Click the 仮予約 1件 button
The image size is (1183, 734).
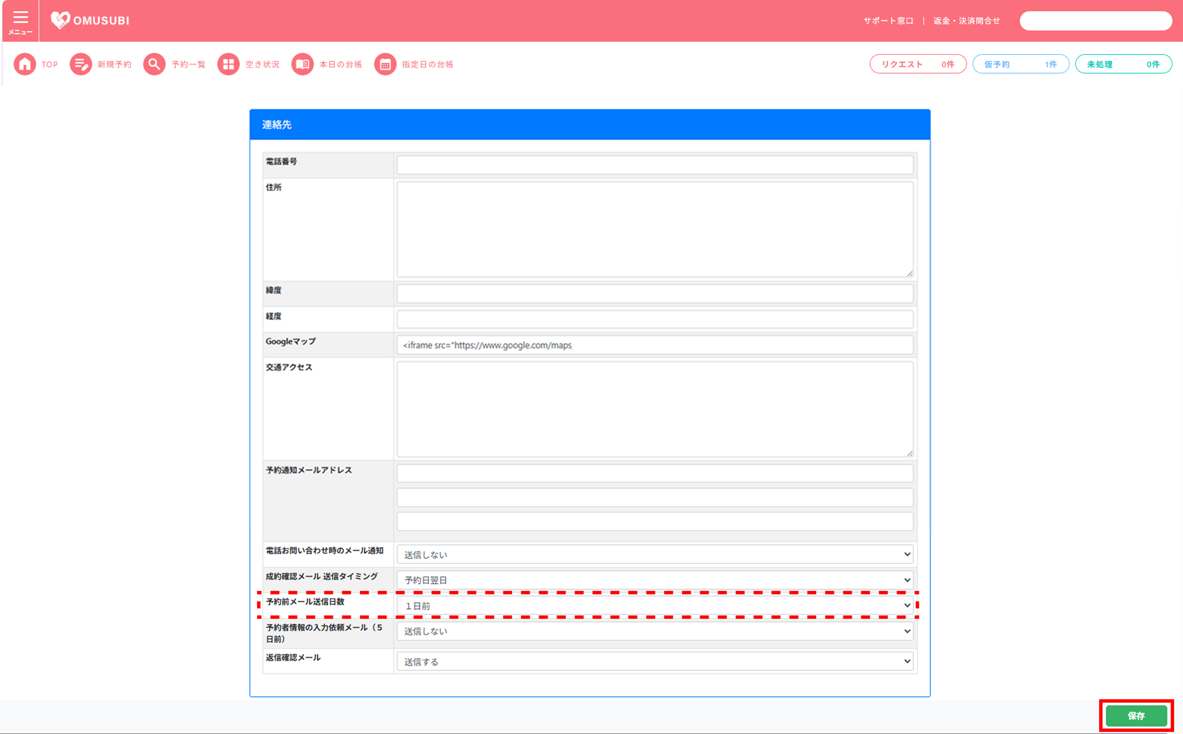tap(1020, 64)
